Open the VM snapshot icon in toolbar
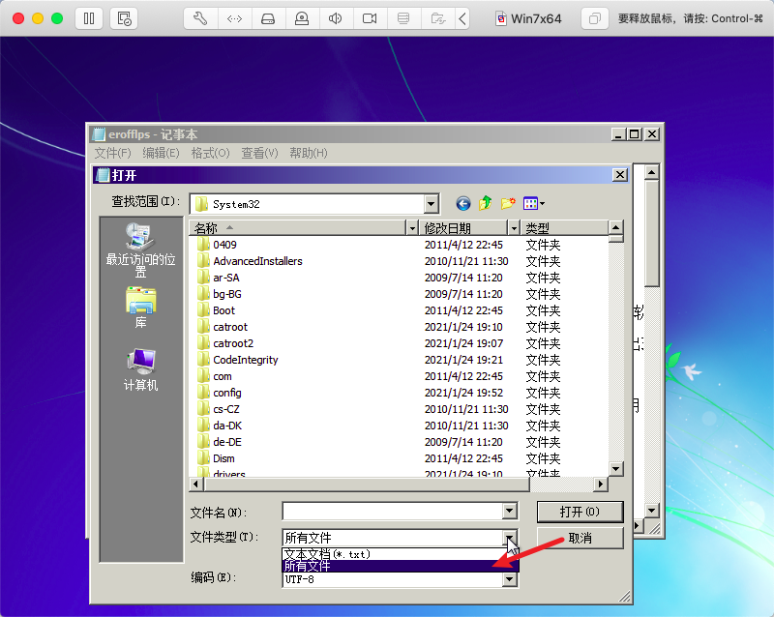 click(x=124, y=18)
